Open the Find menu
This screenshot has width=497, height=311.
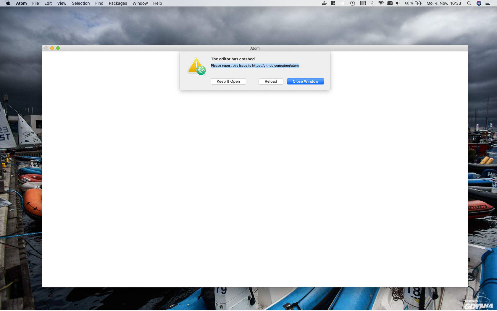click(x=99, y=3)
